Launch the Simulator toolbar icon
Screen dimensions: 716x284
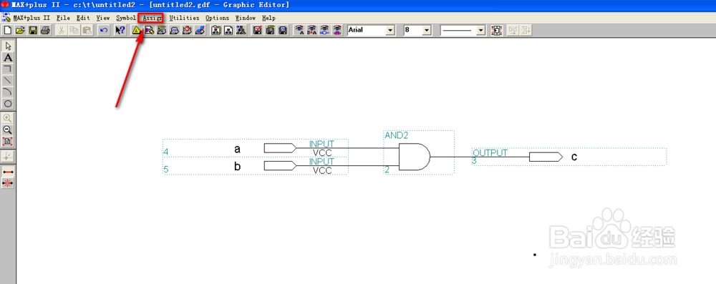pos(175,31)
